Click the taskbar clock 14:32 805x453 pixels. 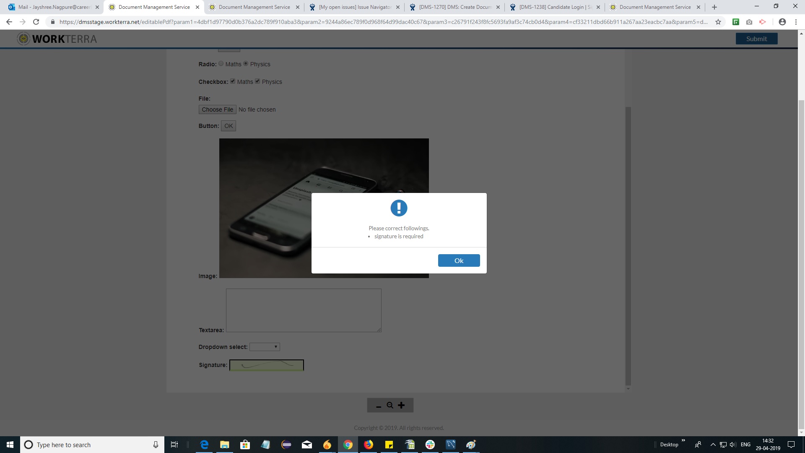[x=768, y=445]
